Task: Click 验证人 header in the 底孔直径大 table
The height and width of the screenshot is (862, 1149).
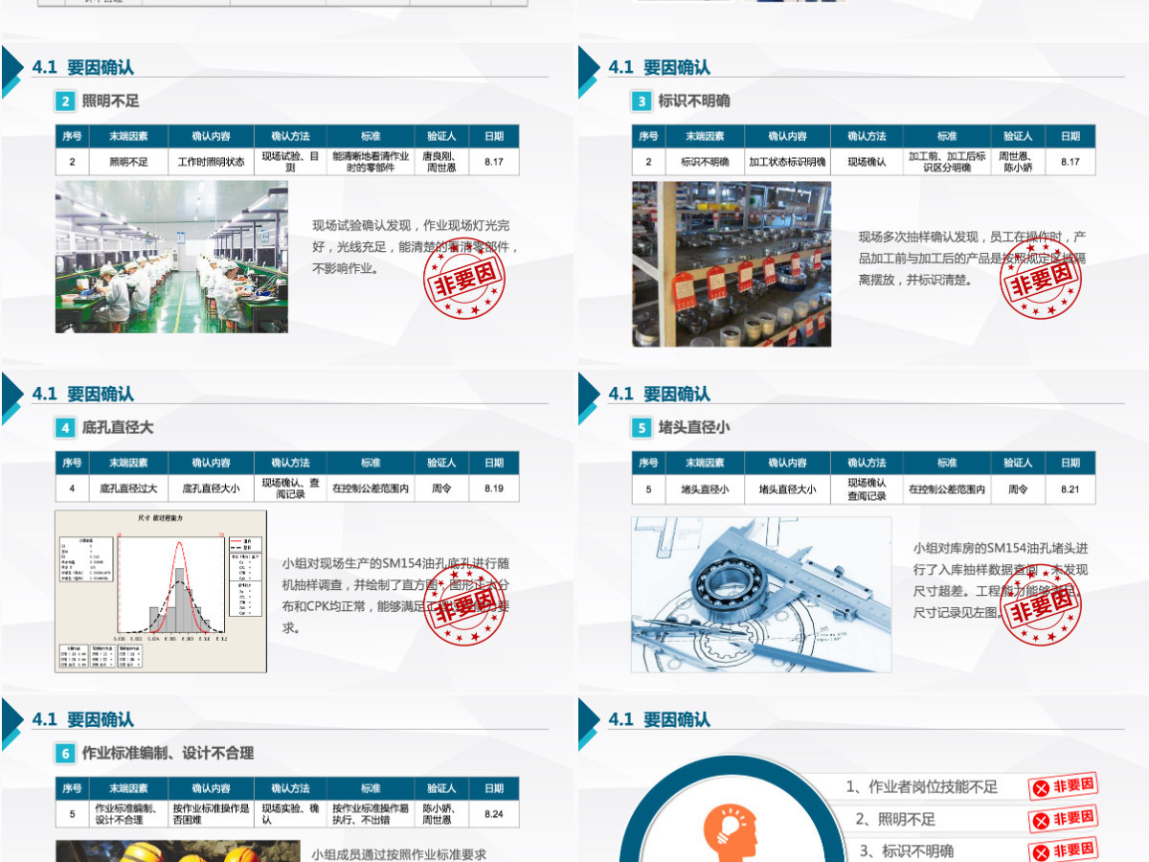Action: [440, 463]
